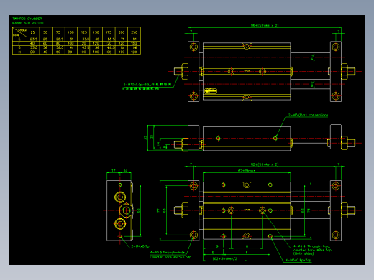
Task: Click the '82+(Stroke x 2)' dimension in the bottom view
Action: (265, 164)
